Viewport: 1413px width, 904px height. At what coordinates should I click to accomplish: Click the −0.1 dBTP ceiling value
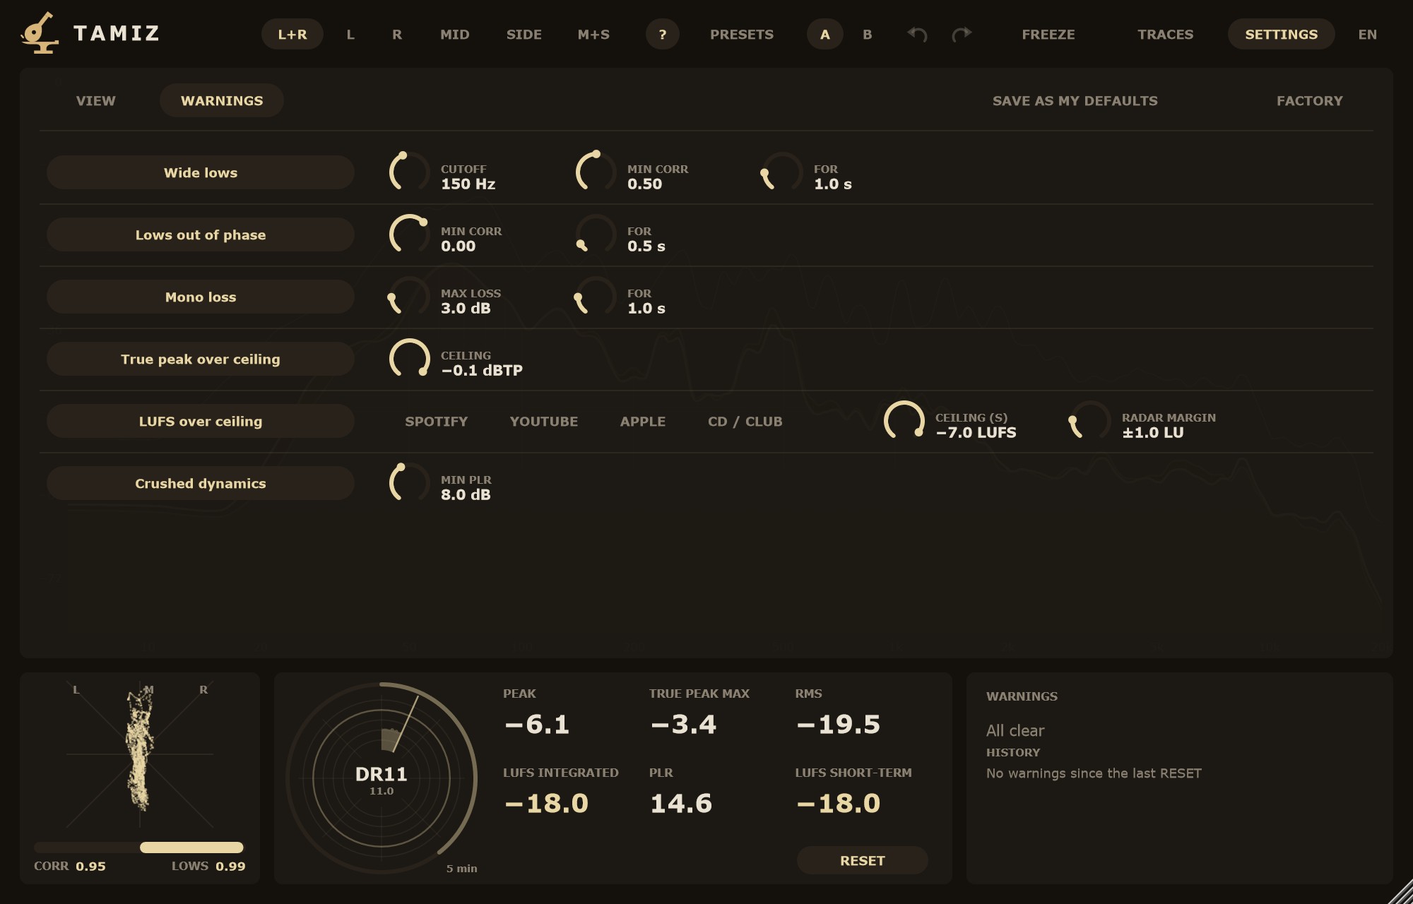pos(482,371)
